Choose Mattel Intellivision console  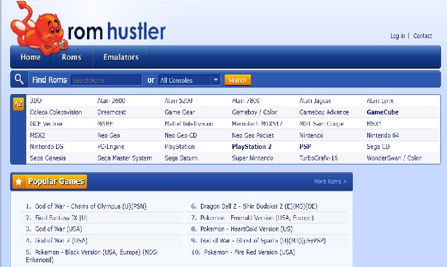(189, 124)
